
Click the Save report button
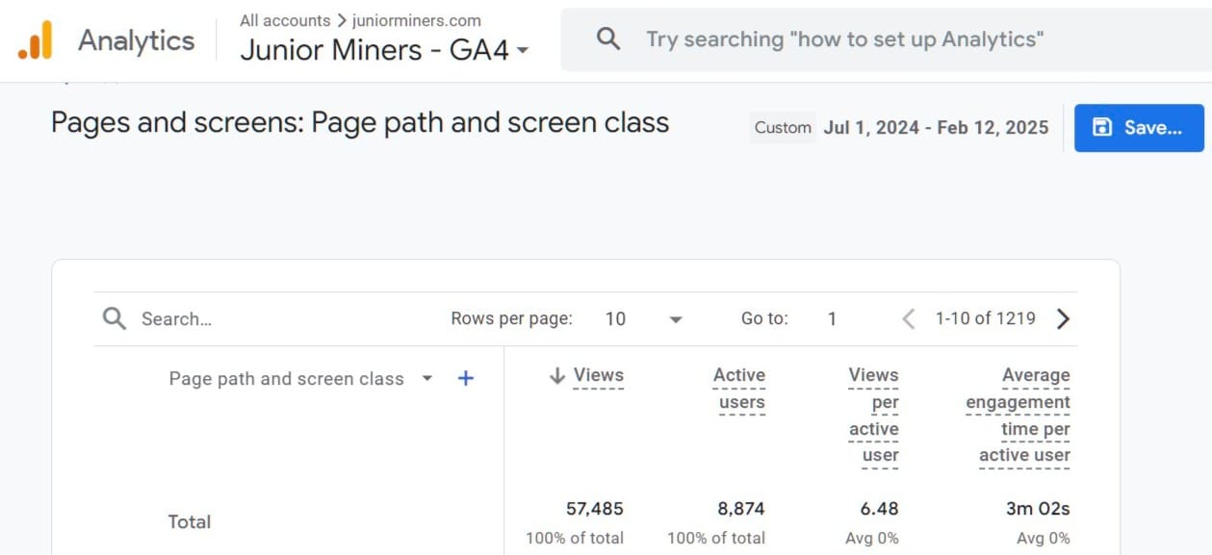point(1139,128)
